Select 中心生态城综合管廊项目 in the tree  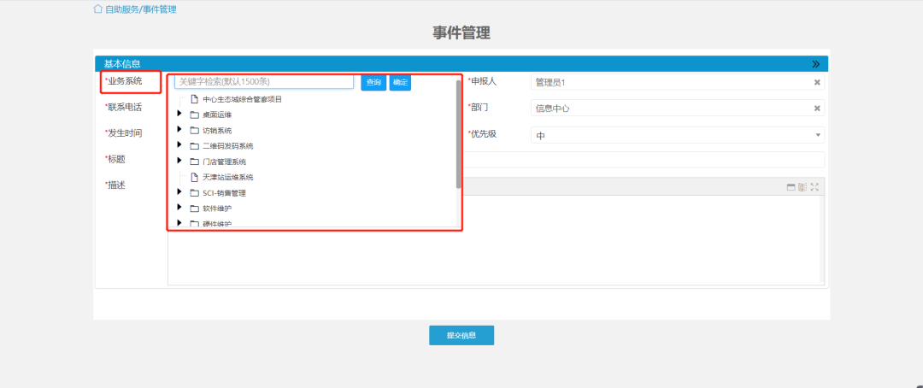(x=242, y=99)
